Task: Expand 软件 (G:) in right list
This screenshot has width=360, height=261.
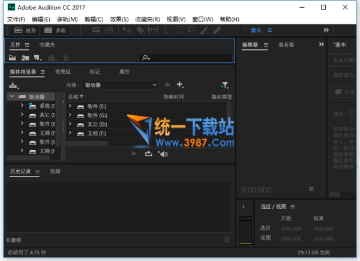Action: point(70,115)
